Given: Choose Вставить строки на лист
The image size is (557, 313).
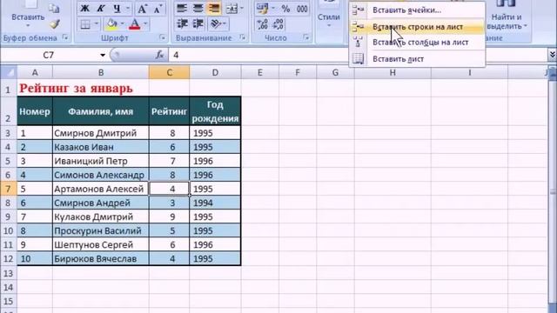Looking at the screenshot, I should [417, 27].
